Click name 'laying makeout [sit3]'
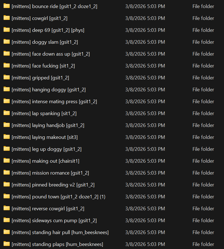 55,137
